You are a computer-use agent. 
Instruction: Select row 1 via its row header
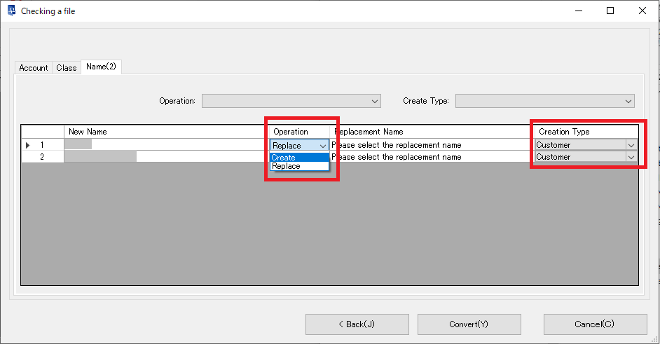(42, 145)
